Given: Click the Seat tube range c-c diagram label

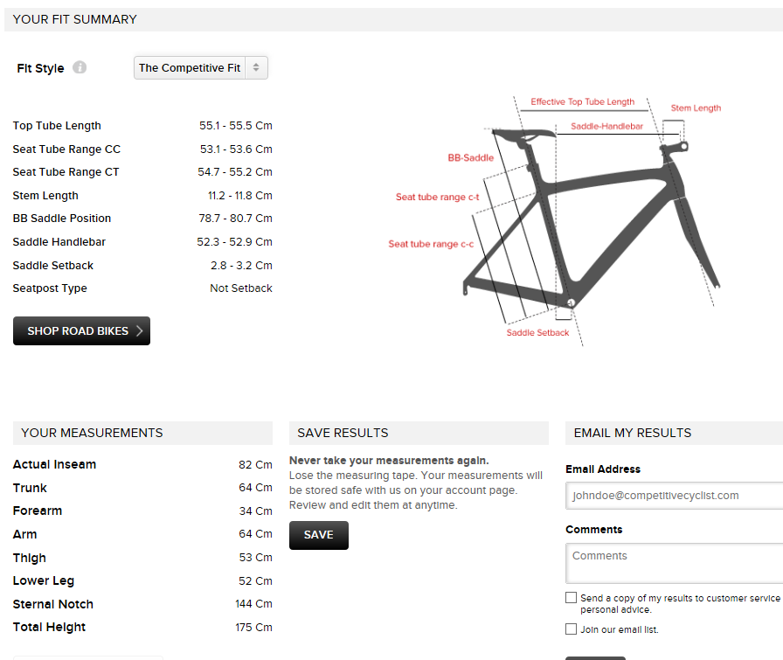Looking at the screenshot, I should [x=431, y=245].
